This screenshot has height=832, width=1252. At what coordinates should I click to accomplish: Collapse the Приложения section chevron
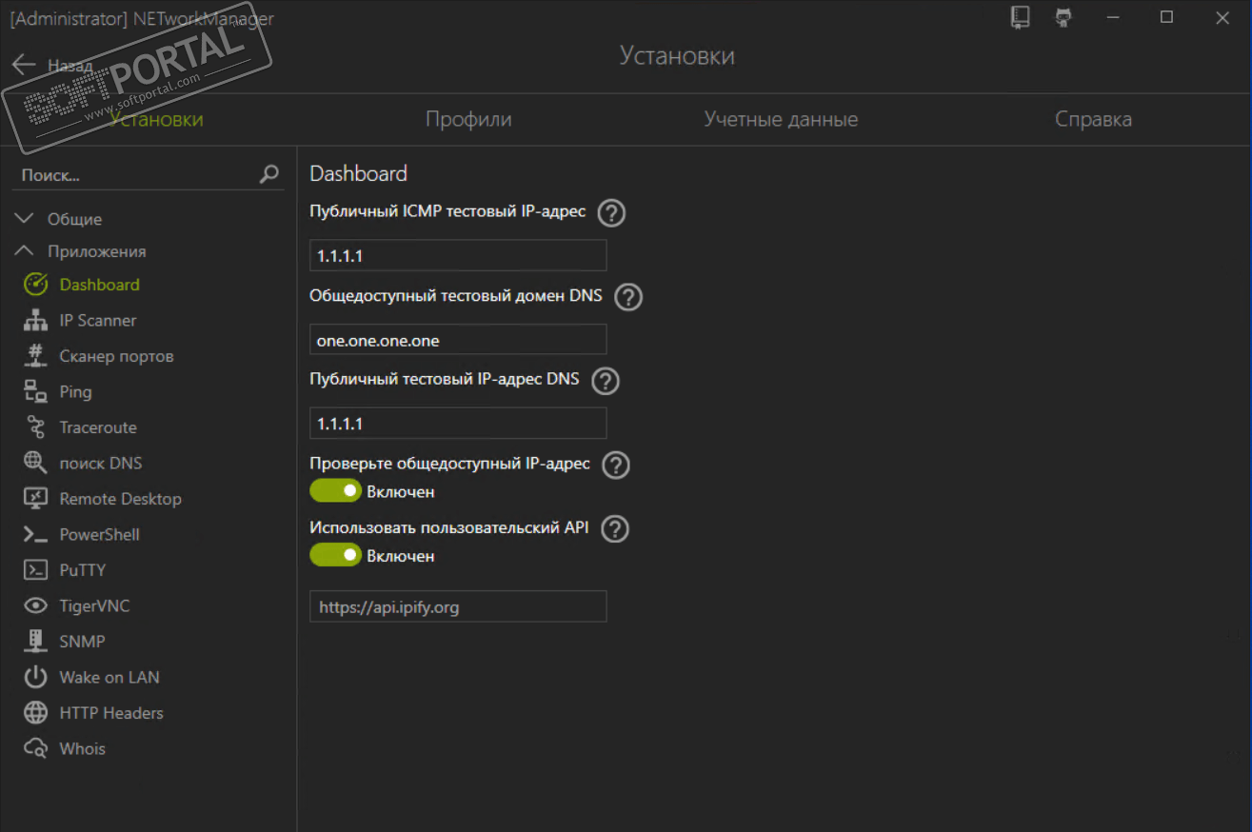tap(24, 251)
